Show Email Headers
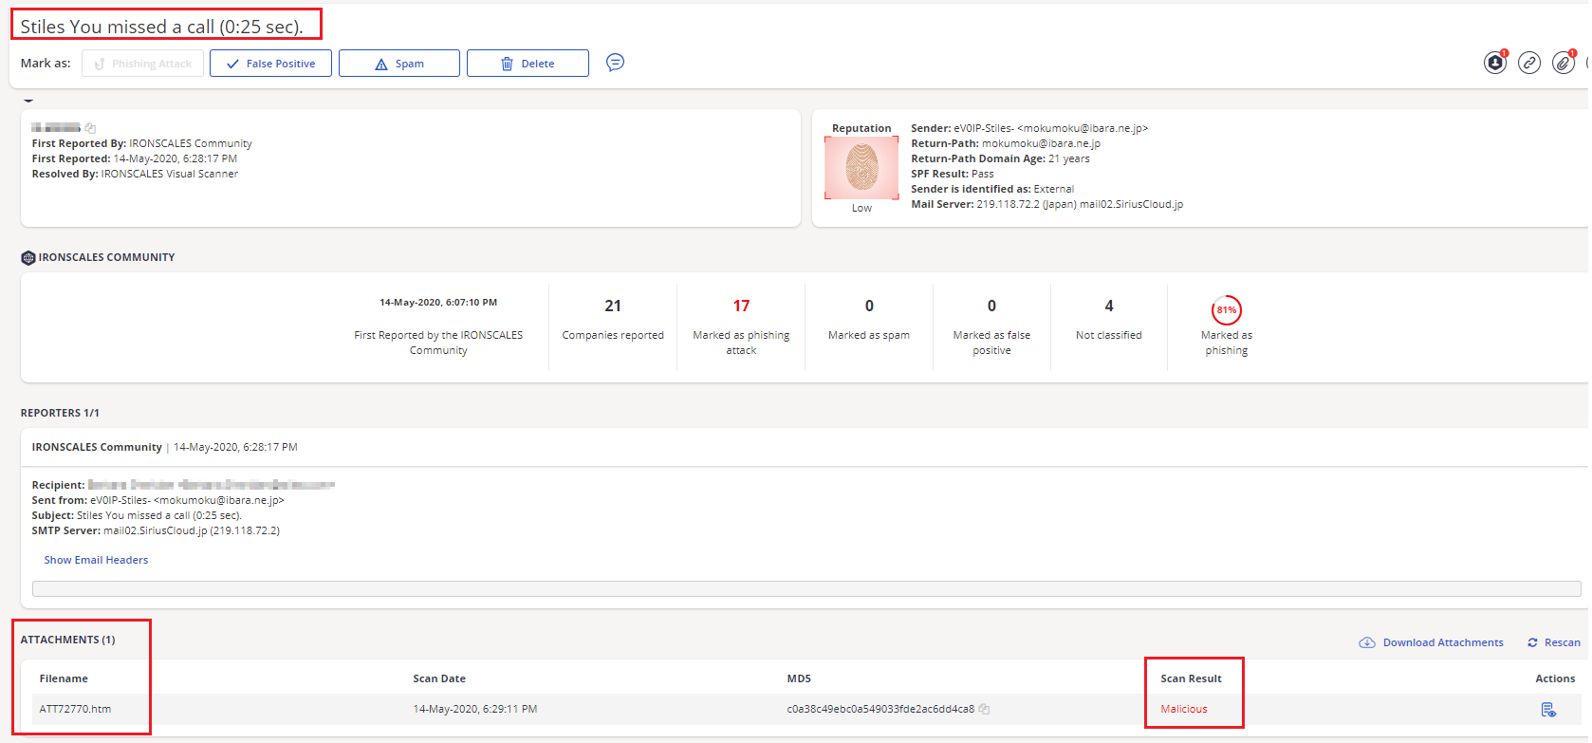 point(96,560)
